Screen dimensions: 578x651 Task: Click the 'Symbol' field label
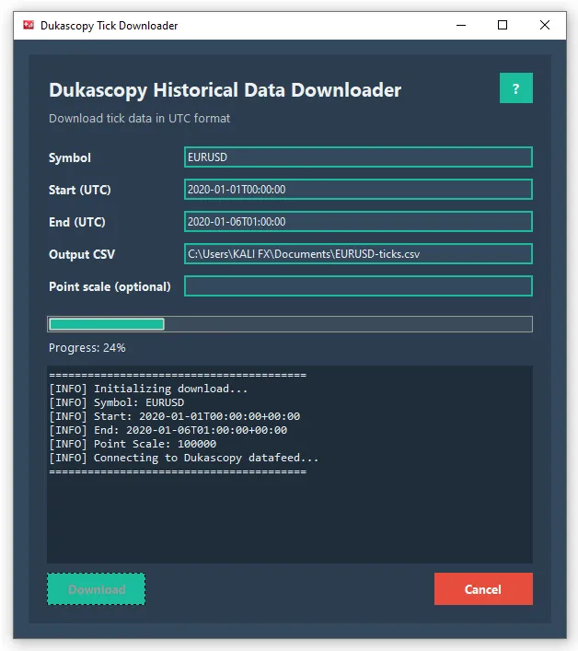tap(70, 157)
